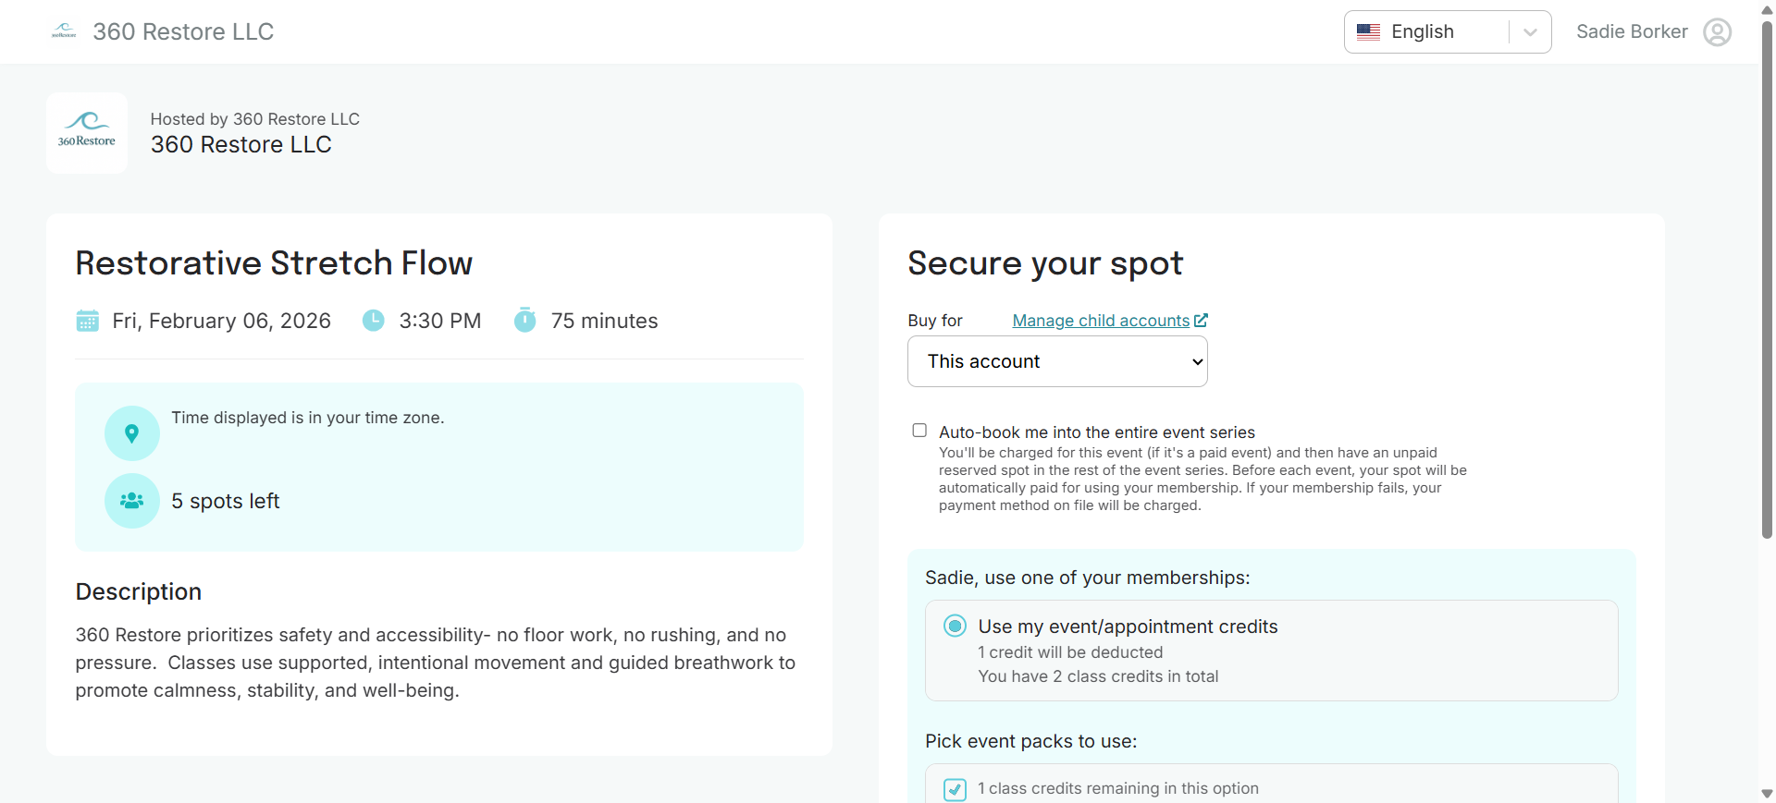Click the hosted by 360 Restore LLC heading
1776x803 pixels.
(254, 118)
